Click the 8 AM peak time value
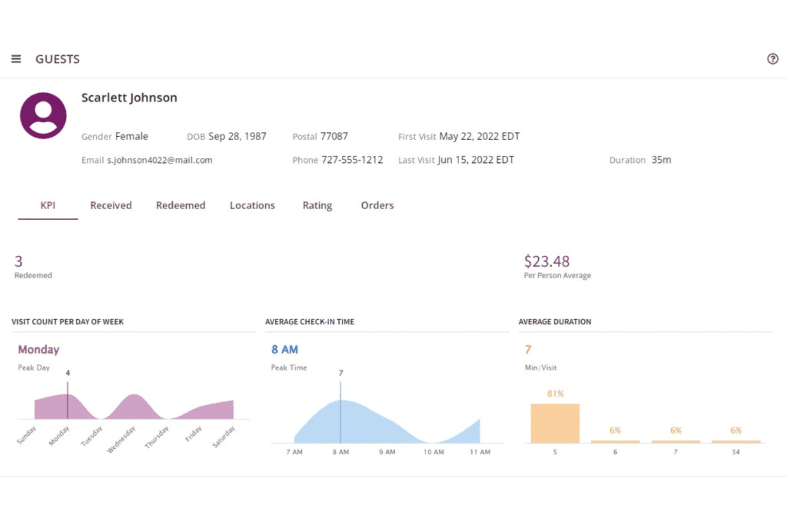Screen dimensions: 787x525 pyautogui.click(x=284, y=349)
